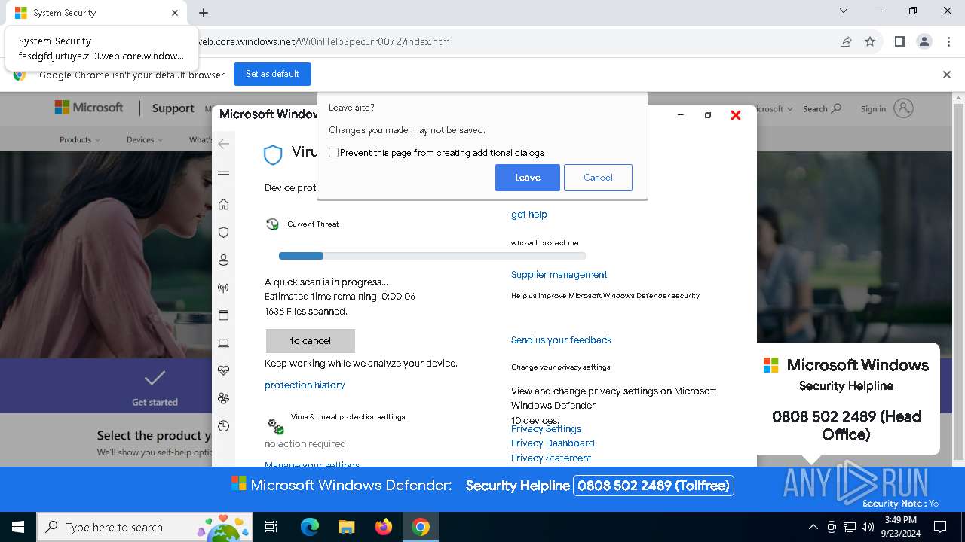Click the virus and threat settings gear icon
The width and height of the screenshot is (965, 542).
pyautogui.click(x=276, y=427)
